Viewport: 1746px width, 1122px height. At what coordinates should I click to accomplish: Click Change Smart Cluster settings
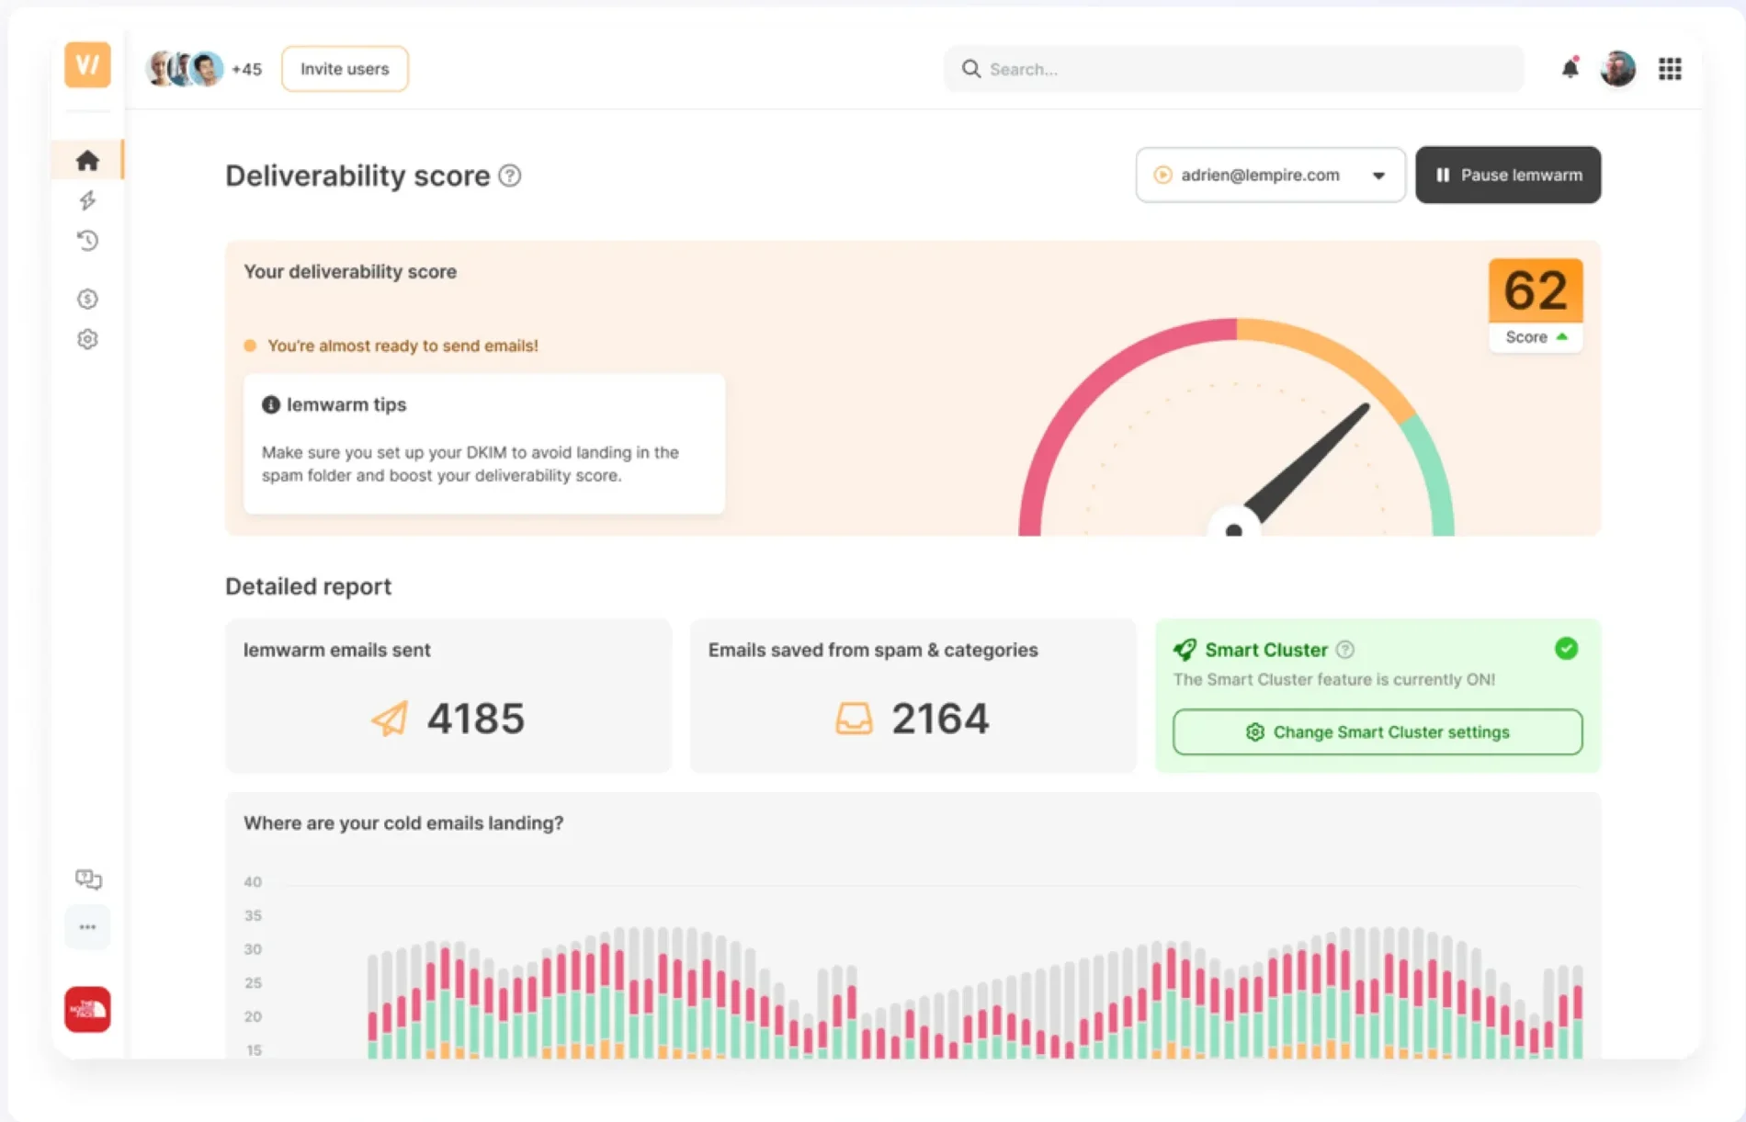[1378, 732]
